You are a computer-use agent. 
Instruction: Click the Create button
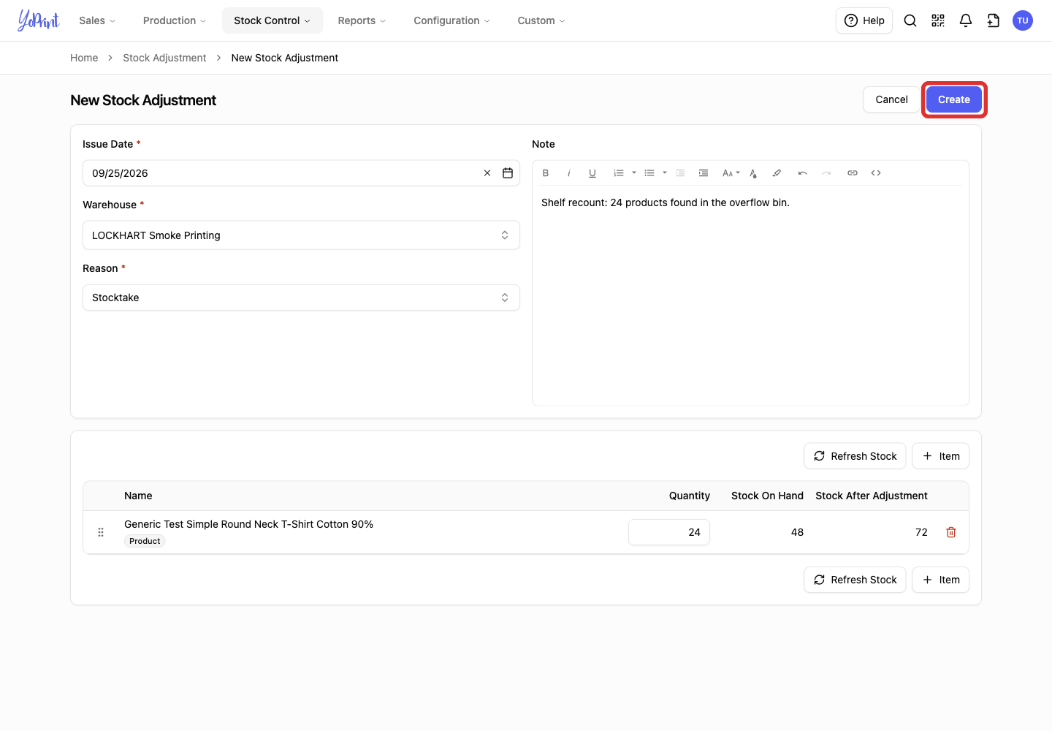(x=954, y=99)
